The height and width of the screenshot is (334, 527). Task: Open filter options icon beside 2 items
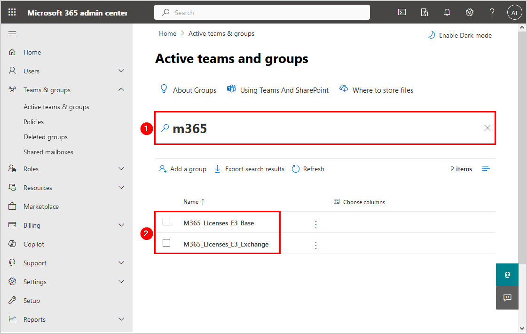(486, 169)
